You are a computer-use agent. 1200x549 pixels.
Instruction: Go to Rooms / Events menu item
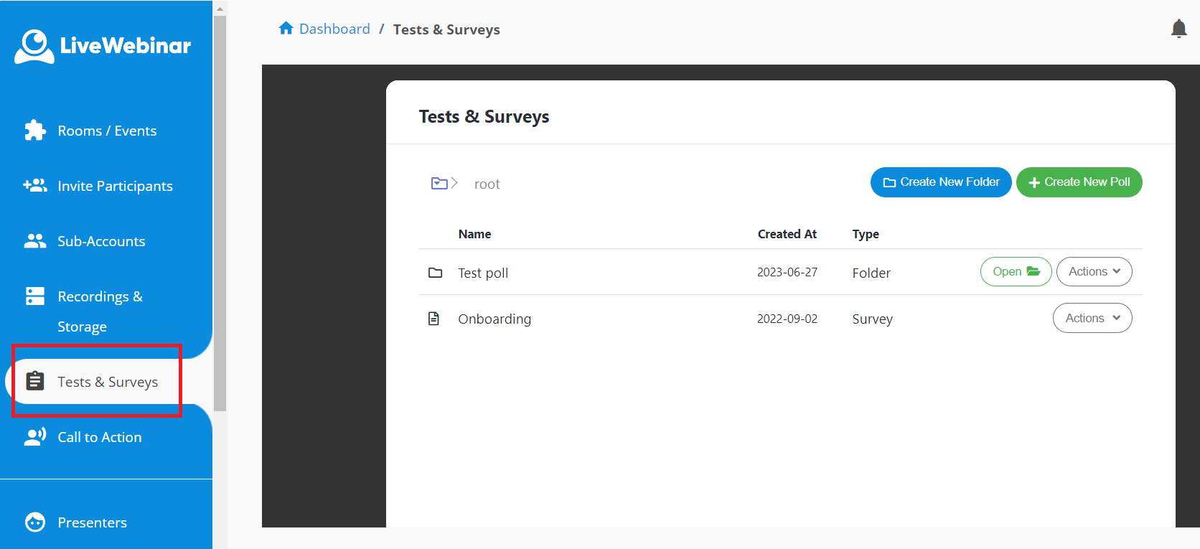pos(107,131)
